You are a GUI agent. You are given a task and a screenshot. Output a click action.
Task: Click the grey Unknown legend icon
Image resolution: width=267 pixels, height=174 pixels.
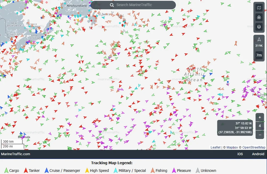click(x=197, y=171)
